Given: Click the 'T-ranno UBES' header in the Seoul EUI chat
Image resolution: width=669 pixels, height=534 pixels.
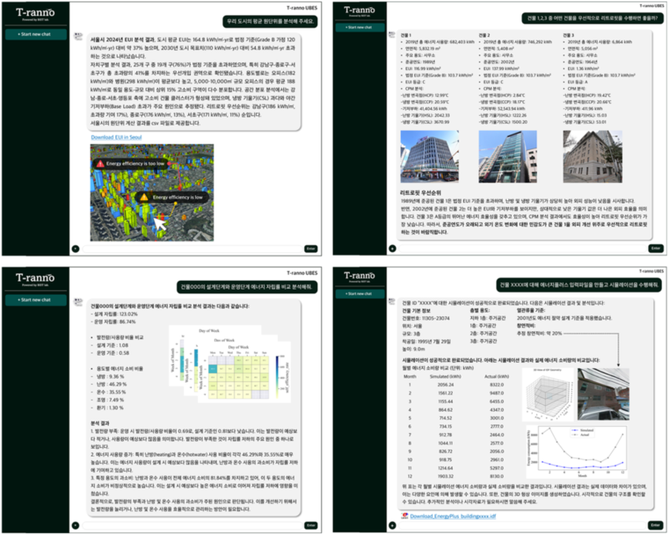Looking at the screenshot, I should [302, 8].
